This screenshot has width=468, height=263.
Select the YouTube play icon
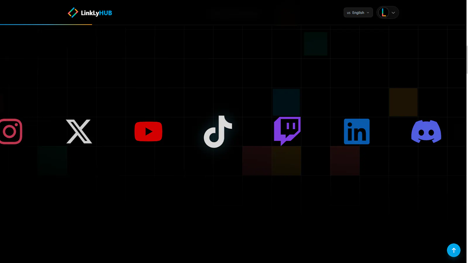coord(148,131)
